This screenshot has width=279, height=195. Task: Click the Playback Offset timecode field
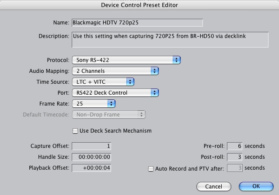(91, 168)
